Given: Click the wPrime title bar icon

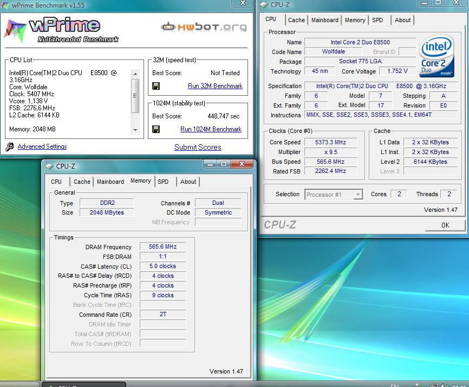Looking at the screenshot, I should (x=5, y=5).
